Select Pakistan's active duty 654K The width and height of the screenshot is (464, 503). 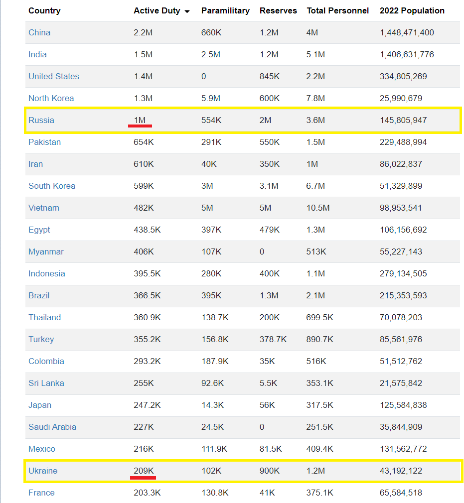(144, 142)
